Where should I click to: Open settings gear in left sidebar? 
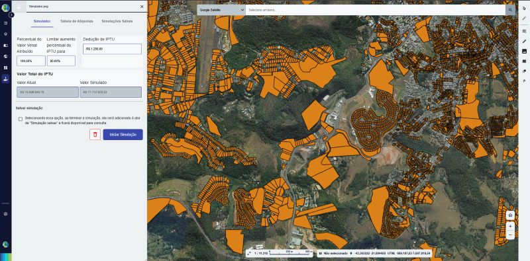coord(5,214)
